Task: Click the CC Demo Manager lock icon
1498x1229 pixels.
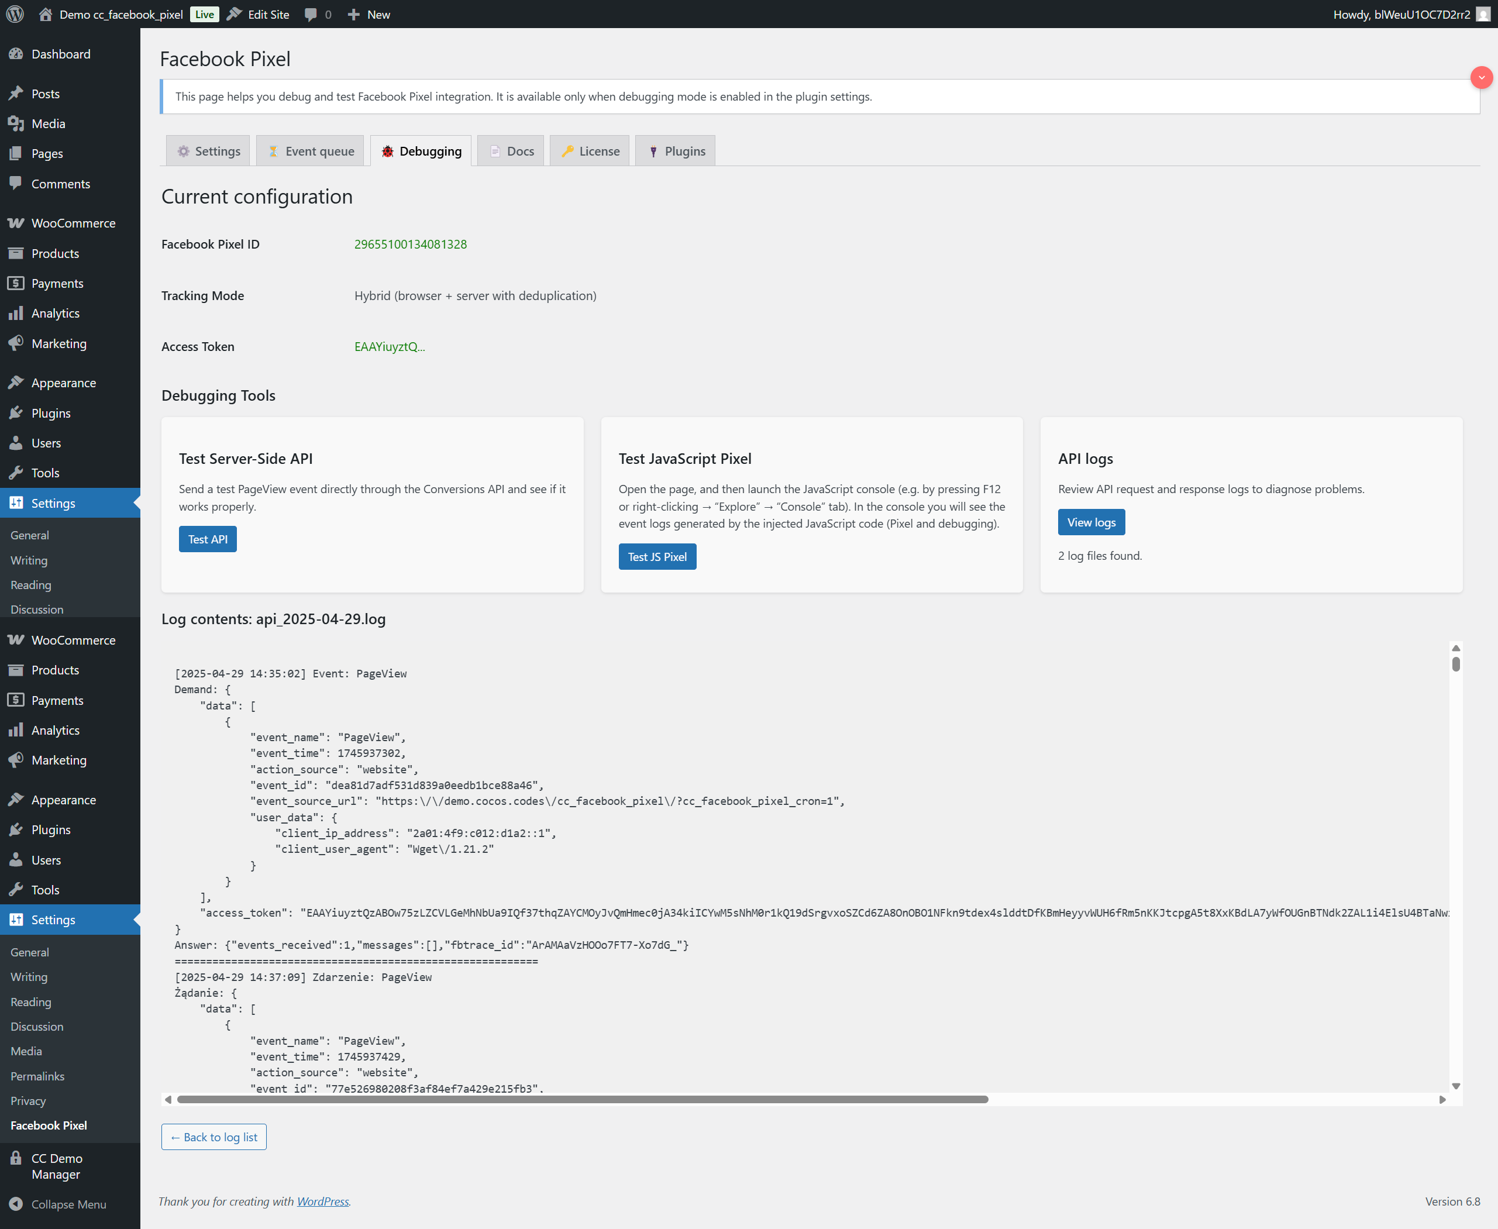Action: (16, 1158)
